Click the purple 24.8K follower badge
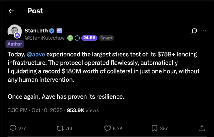The image size is (214, 137). click(x=89, y=38)
